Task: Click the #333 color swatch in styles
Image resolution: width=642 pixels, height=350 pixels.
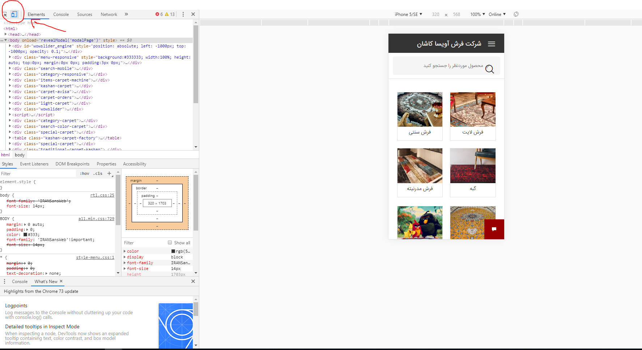Action: [25, 235]
